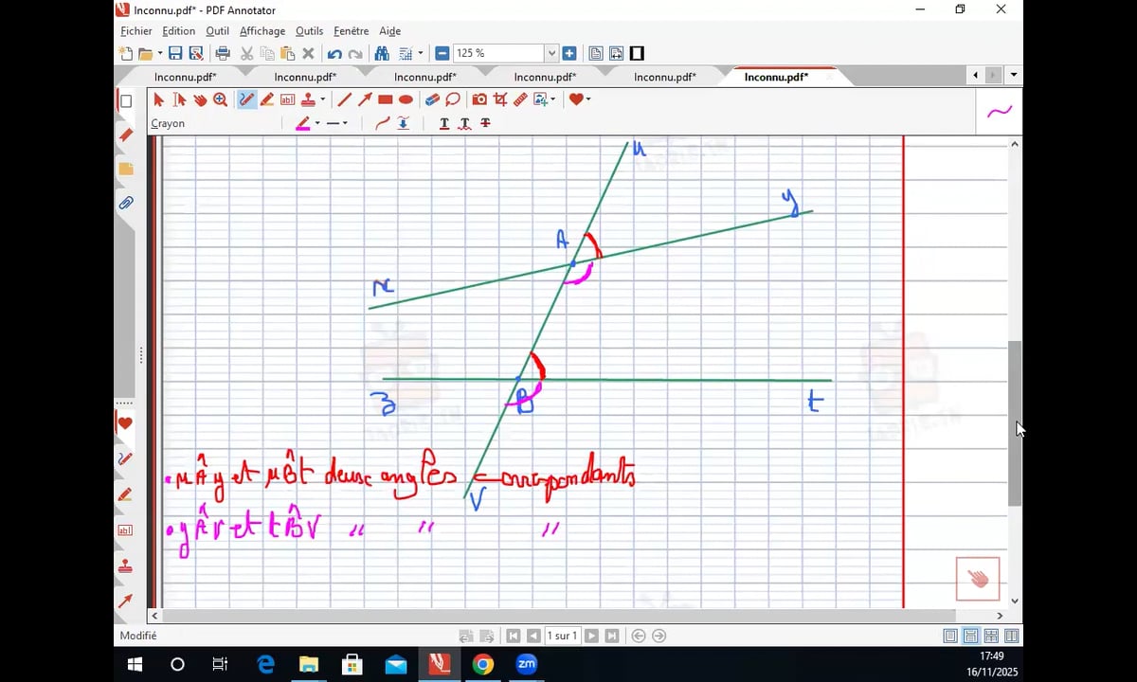Viewport: 1137px width, 682px height.
Task: Expand the pen color dropdown arrow
Action: coord(317,123)
